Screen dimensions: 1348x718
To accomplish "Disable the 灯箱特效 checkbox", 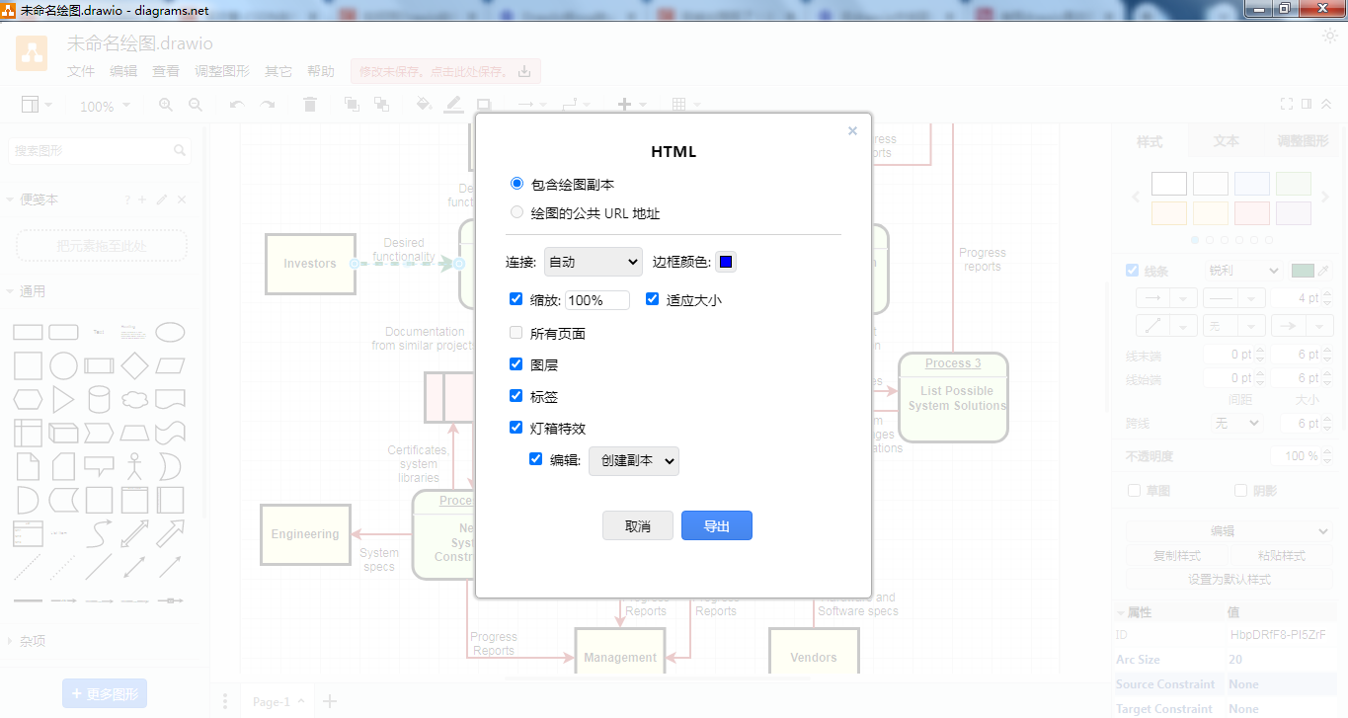I will tap(515, 427).
